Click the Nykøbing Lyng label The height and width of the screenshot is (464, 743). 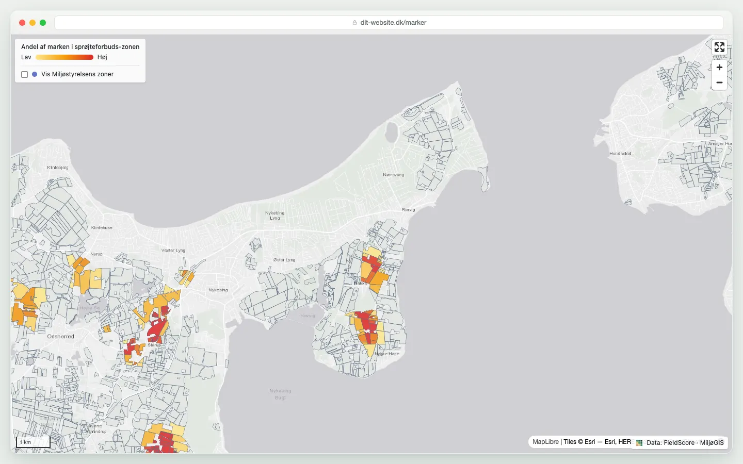[x=274, y=216]
